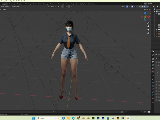Click the blue Z axis on navigation gizmo

click(145, 13)
